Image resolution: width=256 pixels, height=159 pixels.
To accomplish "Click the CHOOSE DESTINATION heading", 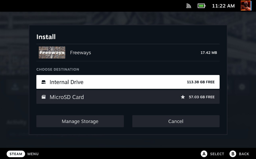I will tap(58, 69).
